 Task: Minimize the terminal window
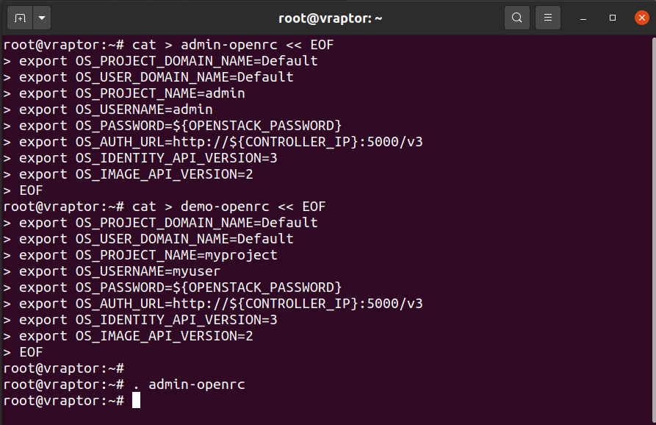pos(583,18)
